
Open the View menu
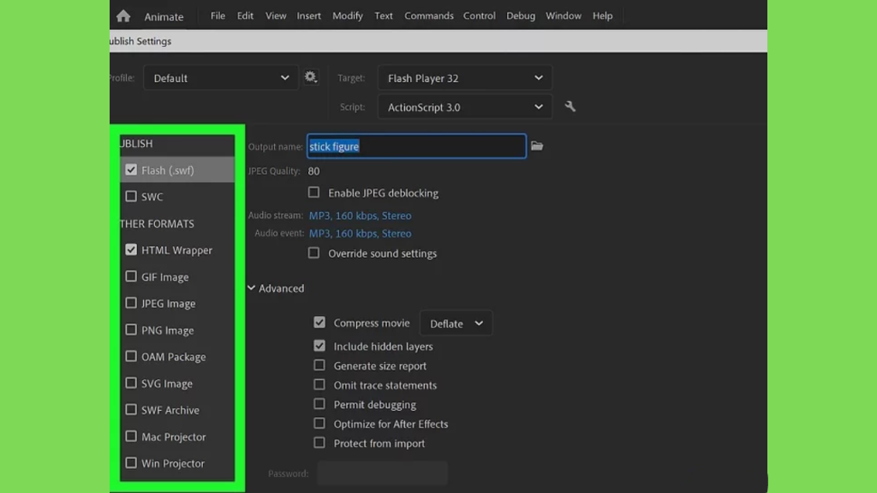tap(276, 15)
